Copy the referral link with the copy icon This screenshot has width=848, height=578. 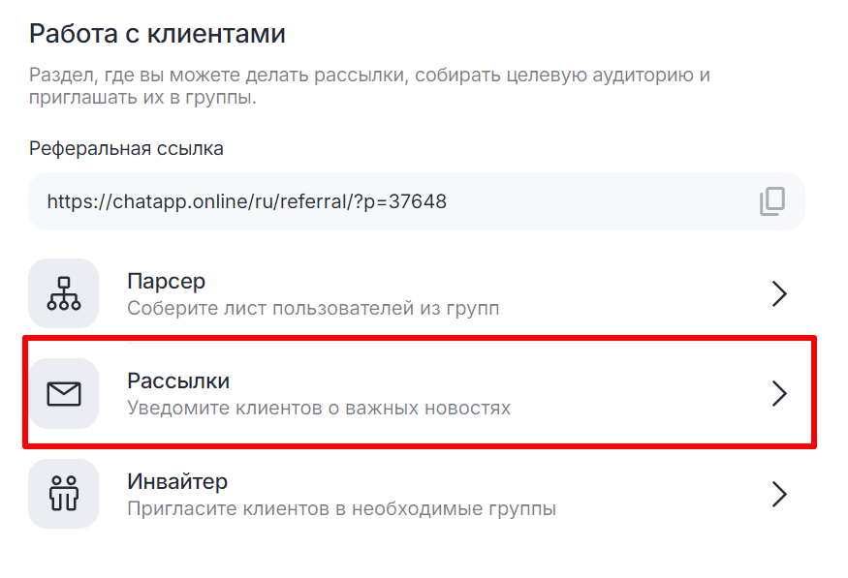(x=771, y=201)
